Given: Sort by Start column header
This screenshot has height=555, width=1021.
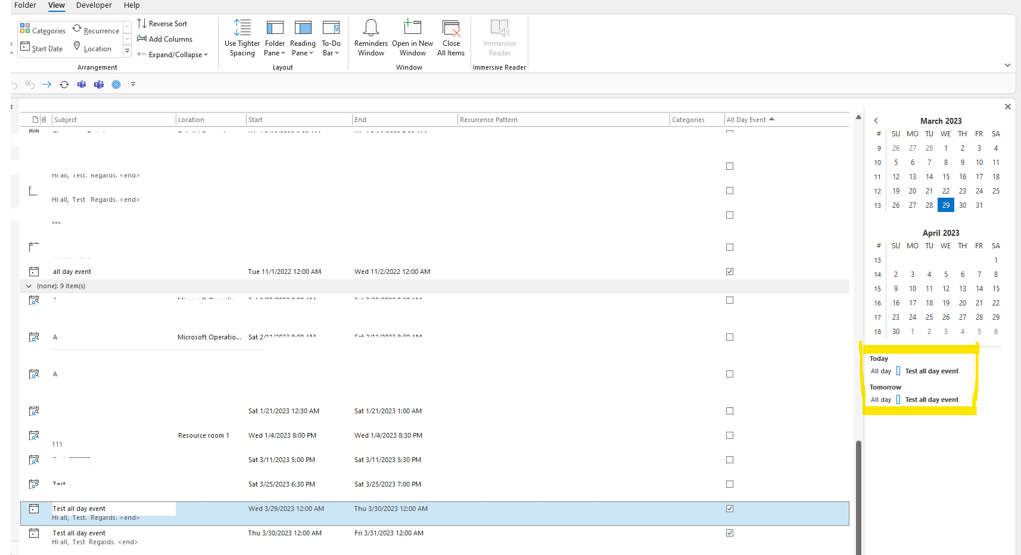Looking at the screenshot, I should click(x=299, y=120).
